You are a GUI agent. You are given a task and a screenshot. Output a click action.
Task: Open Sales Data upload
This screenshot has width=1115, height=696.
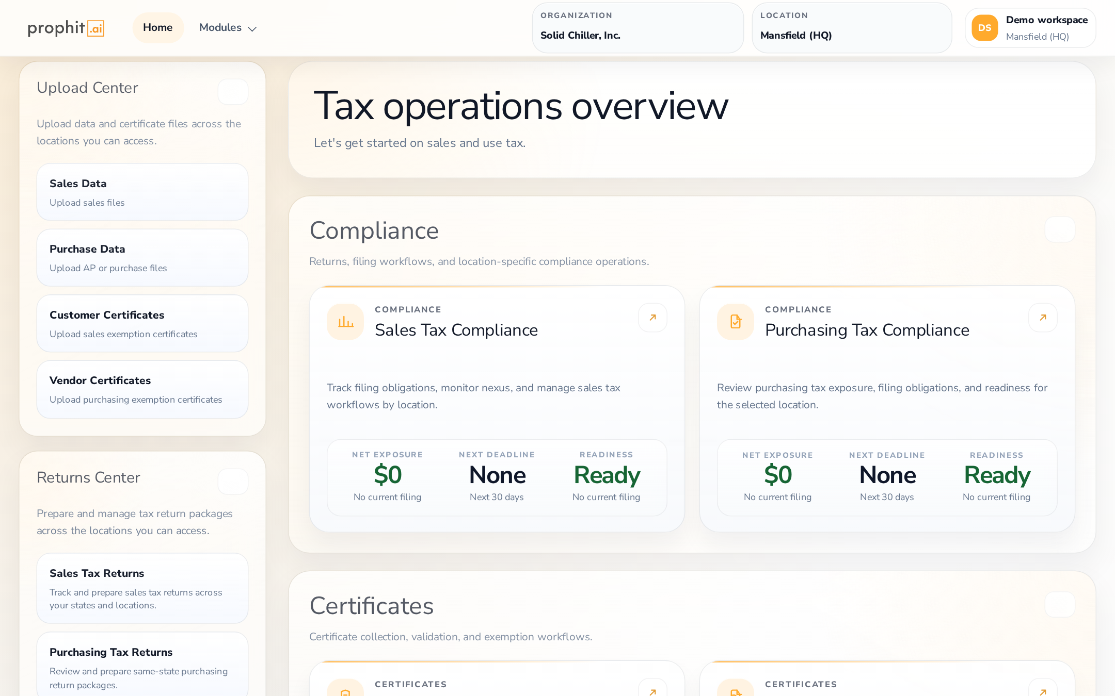point(142,192)
